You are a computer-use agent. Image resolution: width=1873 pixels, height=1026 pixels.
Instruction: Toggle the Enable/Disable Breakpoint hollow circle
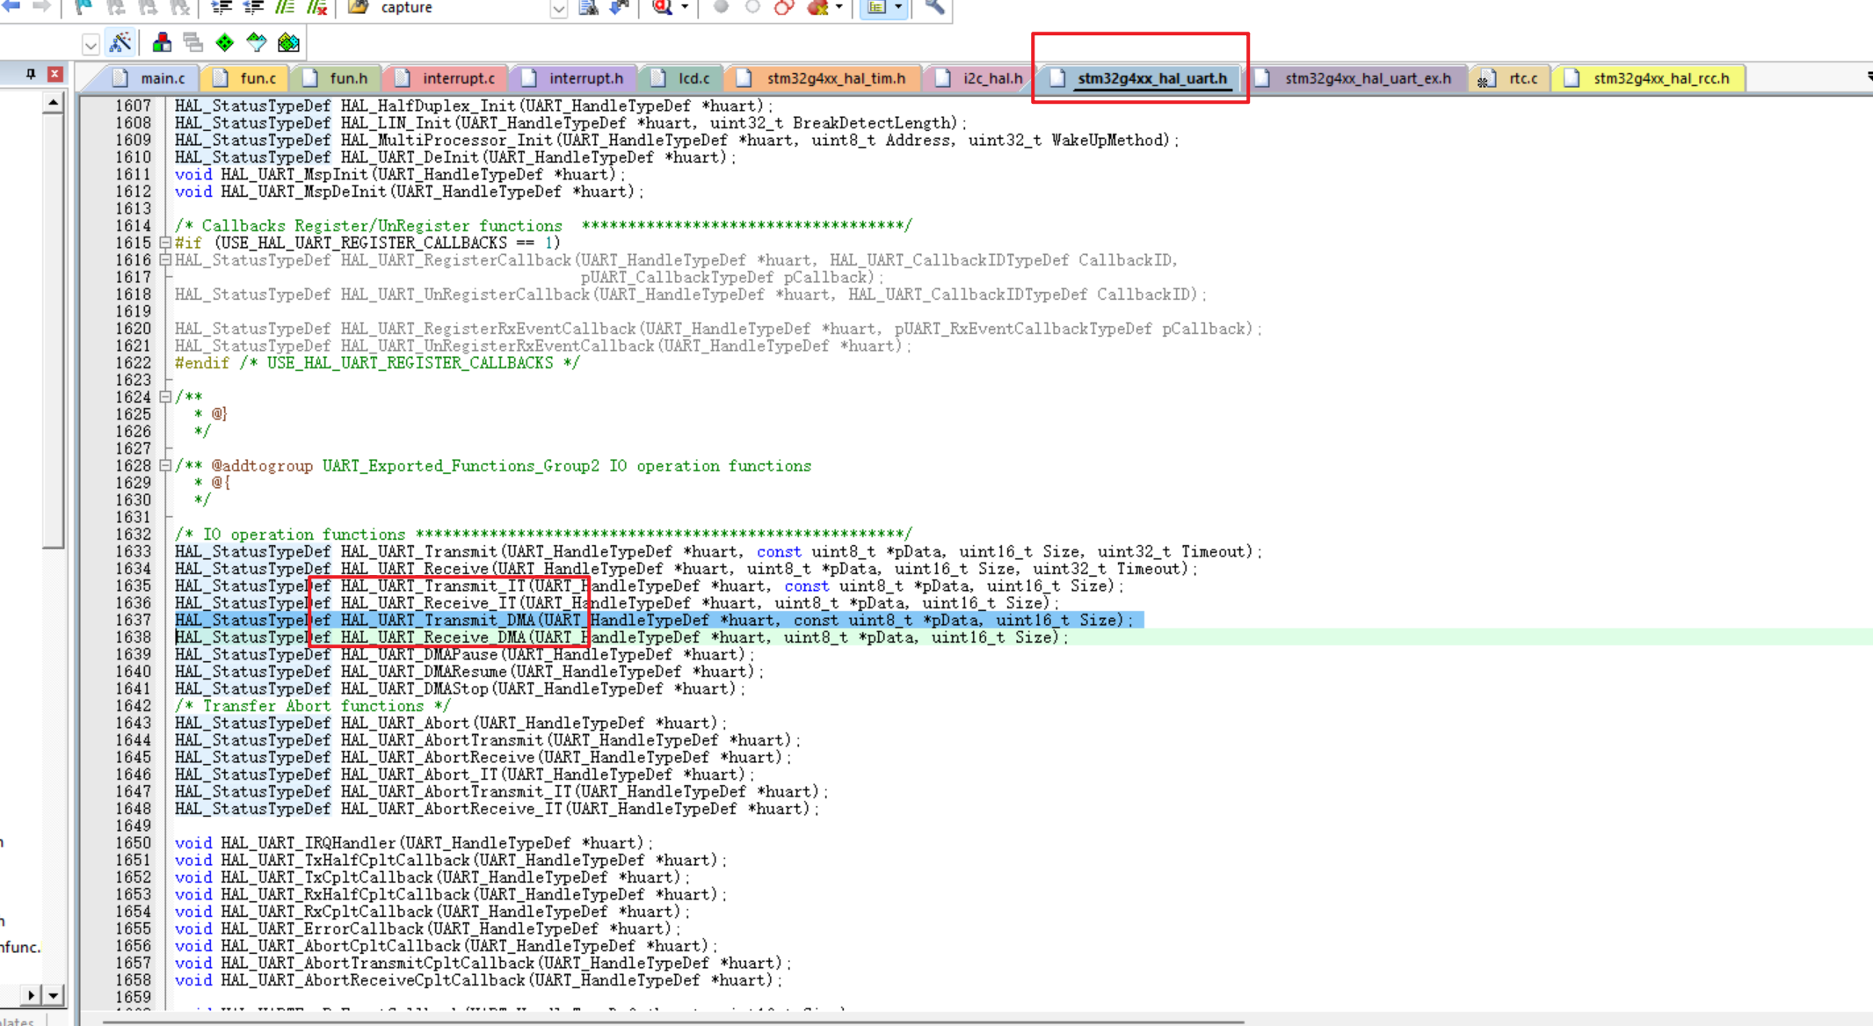coord(752,8)
